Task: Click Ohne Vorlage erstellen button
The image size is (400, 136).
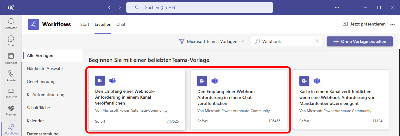Action: click(360, 41)
